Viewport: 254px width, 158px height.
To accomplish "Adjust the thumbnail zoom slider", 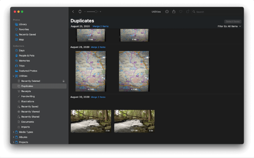I will (x=92, y=12).
